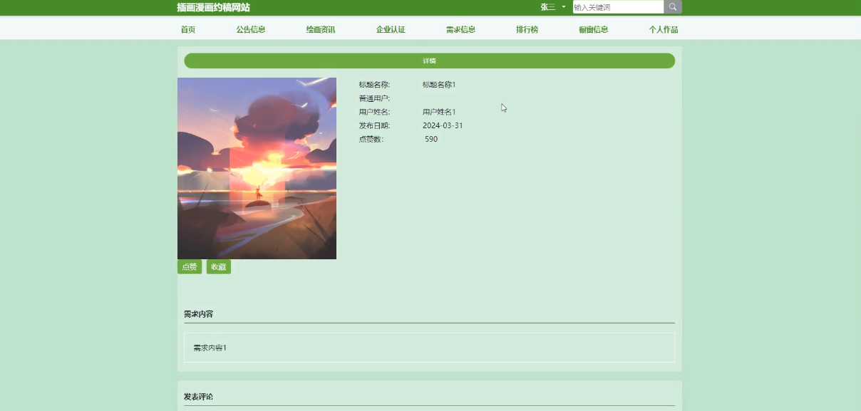Click the search magnifier icon button
The width and height of the screenshot is (861, 411).
[x=673, y=7]
